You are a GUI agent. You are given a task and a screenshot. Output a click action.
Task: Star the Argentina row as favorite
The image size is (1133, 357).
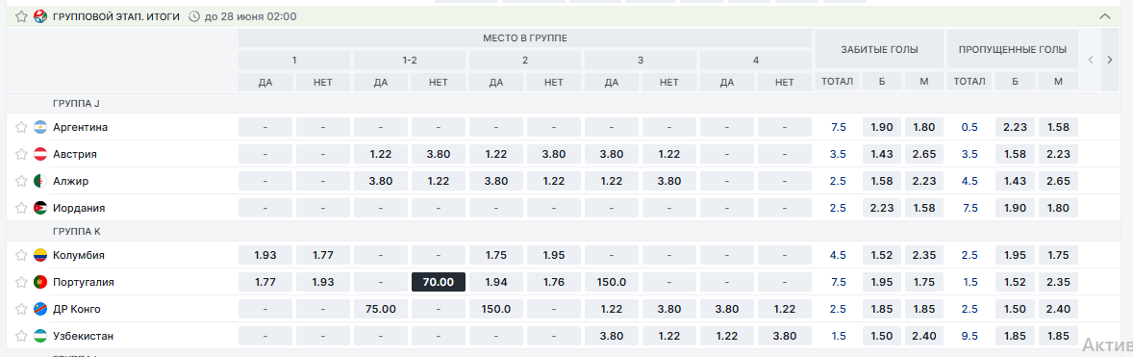22,127
